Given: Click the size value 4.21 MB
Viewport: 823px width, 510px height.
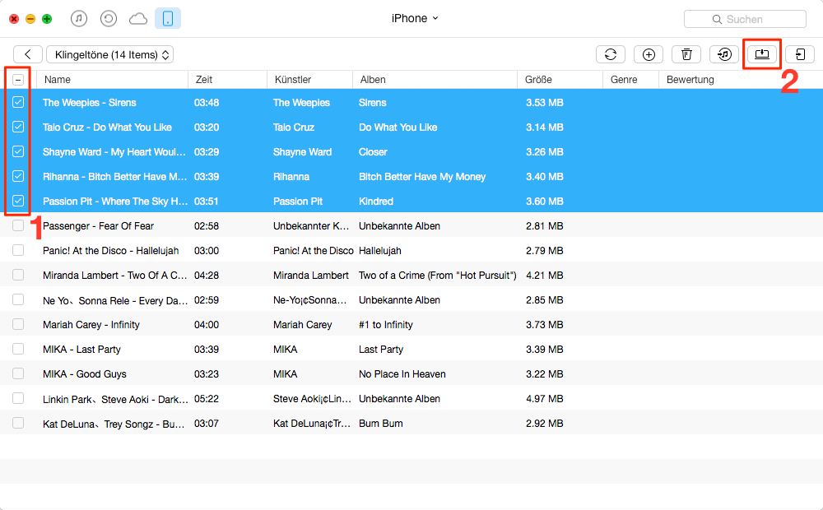Looking at the screenshot, I should point(544,276).
